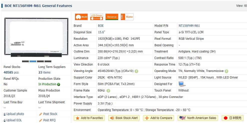Click the Without touch panel value
Viewport: 247px width, 123px height.
[x=183, y=90]
